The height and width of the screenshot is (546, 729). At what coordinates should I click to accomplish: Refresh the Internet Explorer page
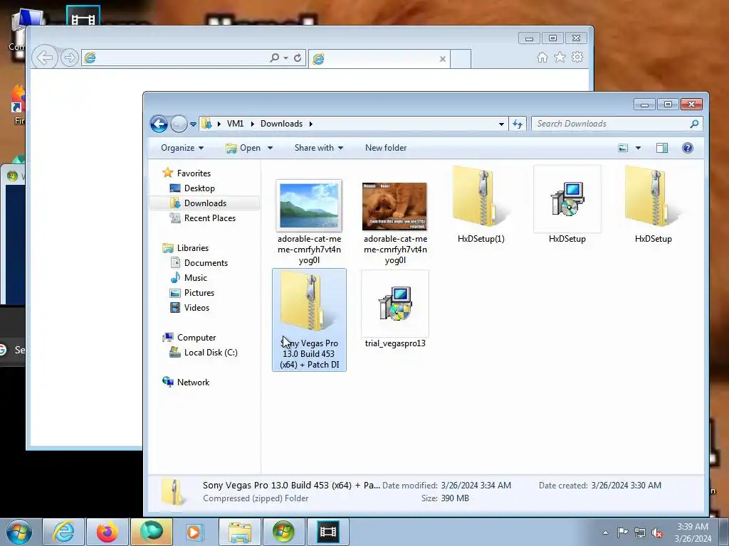point(298,58)
